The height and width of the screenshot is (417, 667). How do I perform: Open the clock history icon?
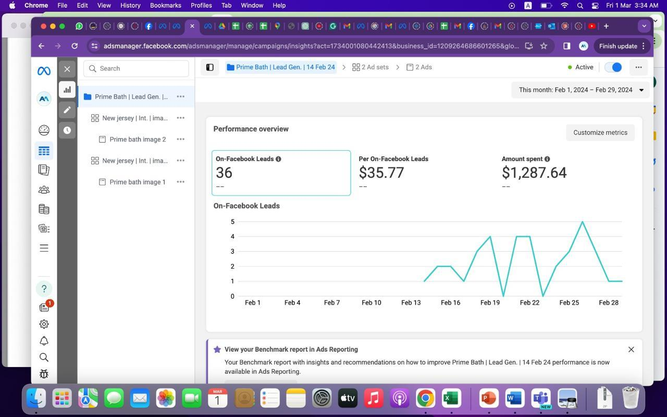pos(67,130)
